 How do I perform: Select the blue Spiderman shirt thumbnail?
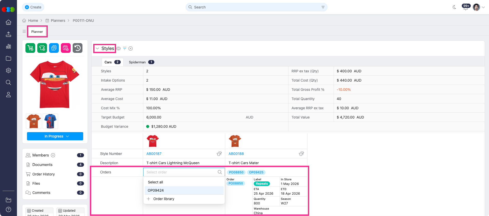50,121
